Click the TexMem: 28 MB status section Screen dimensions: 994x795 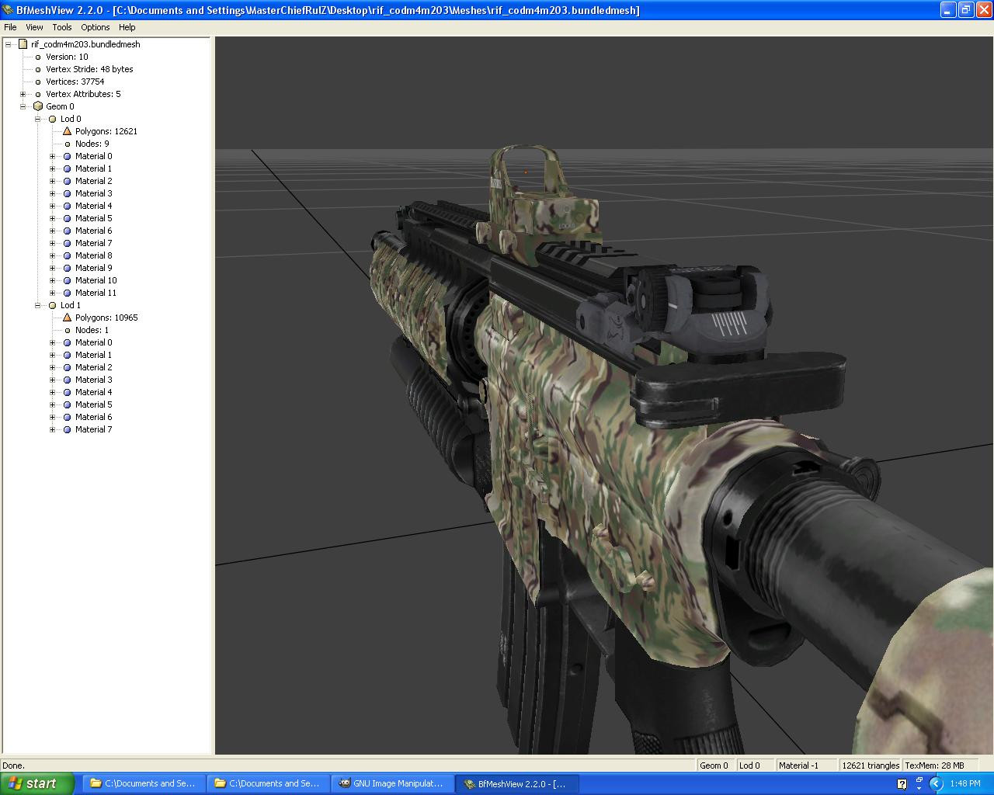[x=940, y=765]
